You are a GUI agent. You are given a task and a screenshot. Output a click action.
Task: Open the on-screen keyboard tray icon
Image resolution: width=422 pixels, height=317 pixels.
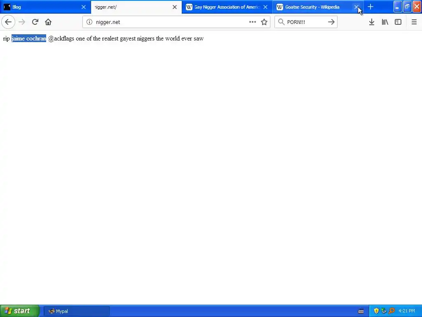click(361, 311)
